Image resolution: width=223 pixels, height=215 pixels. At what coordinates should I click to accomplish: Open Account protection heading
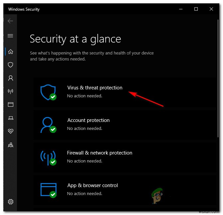pos(88,120)
